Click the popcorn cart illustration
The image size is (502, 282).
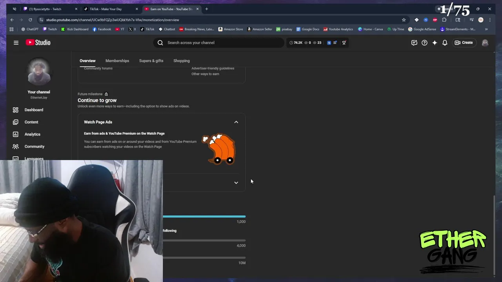[218, 149]
